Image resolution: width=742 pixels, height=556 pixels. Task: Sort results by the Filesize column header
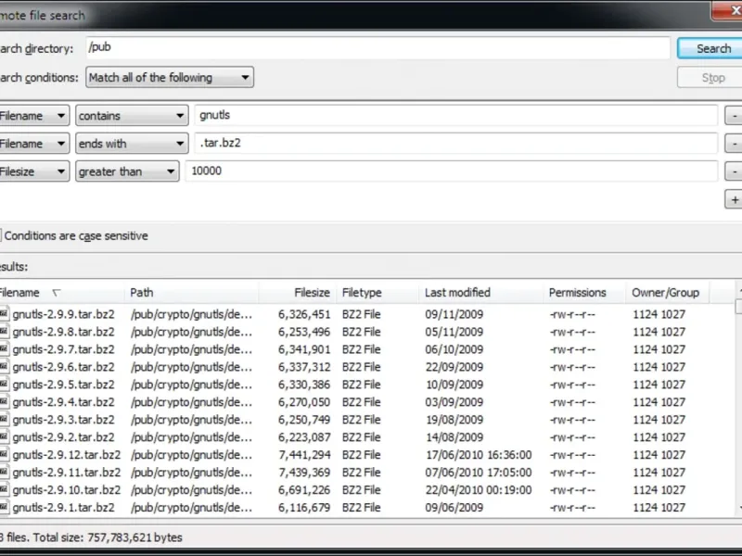pyautogui.click(x=297, y=293)
